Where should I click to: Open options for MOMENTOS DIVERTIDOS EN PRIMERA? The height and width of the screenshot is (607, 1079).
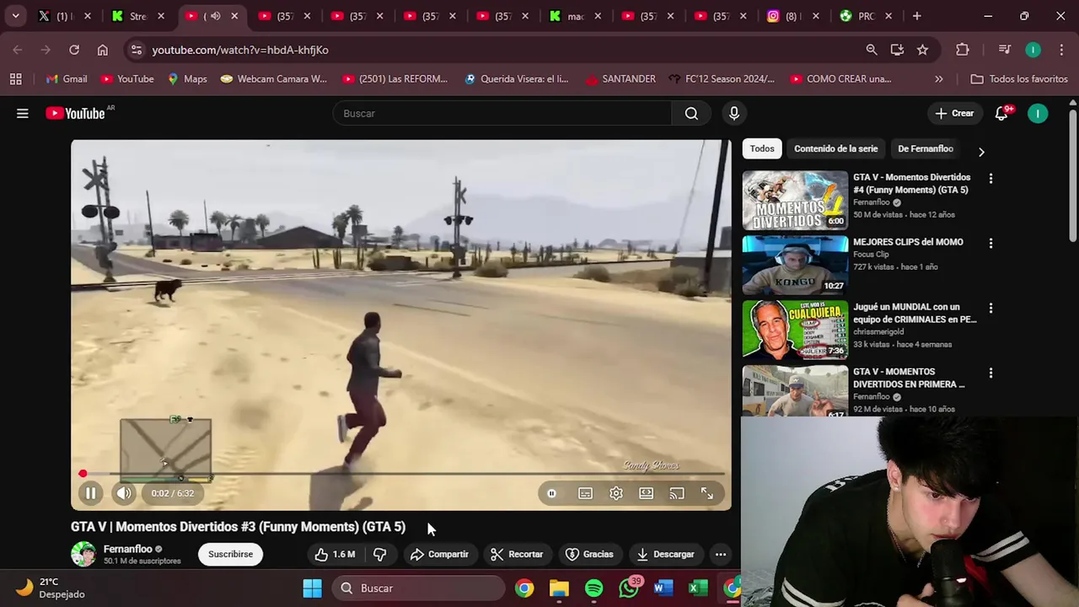pyautogui.click(x=990, y=373)
